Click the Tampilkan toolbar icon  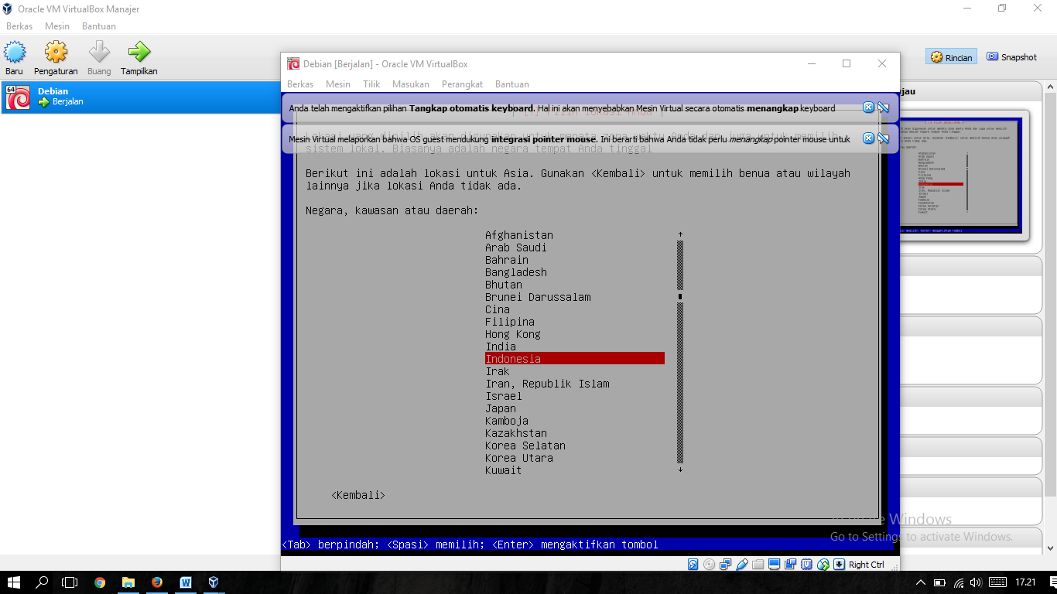(x=139, y=58)
